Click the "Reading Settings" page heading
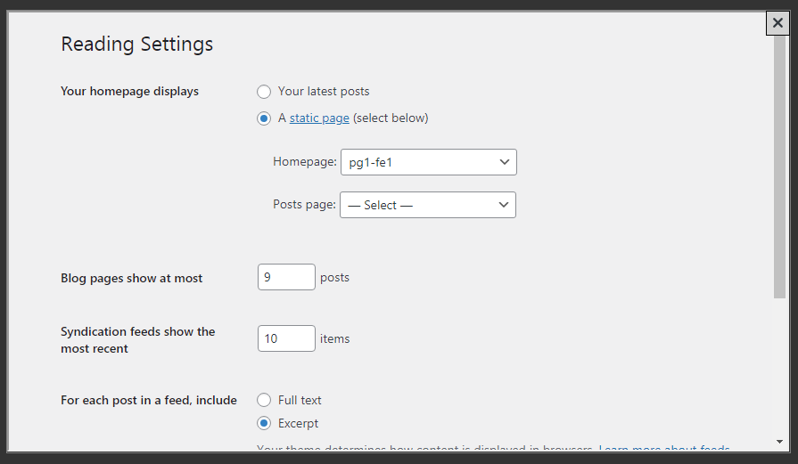Screen dimensions: 798x464 point(136,44)
